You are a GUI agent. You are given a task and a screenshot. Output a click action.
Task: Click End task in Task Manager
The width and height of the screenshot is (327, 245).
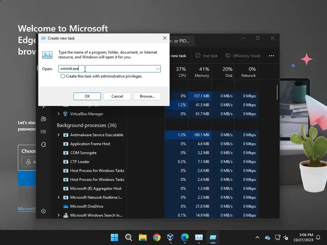(x=207, y=56)
